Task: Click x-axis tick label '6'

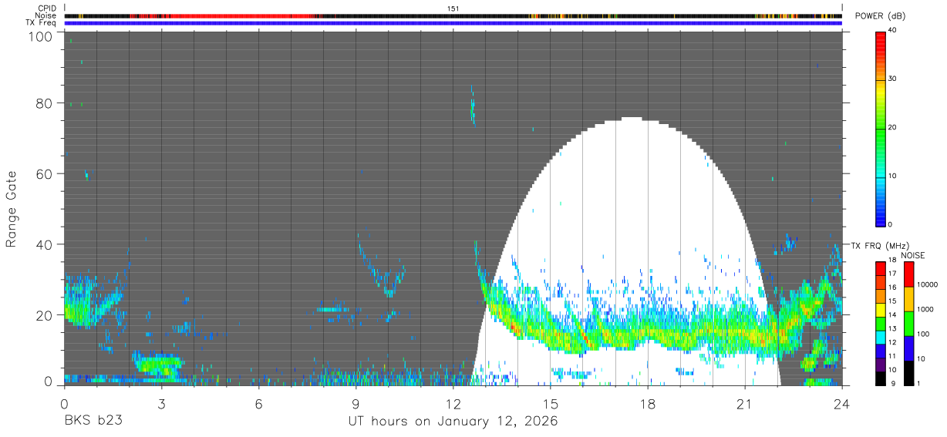Action: 258,404
